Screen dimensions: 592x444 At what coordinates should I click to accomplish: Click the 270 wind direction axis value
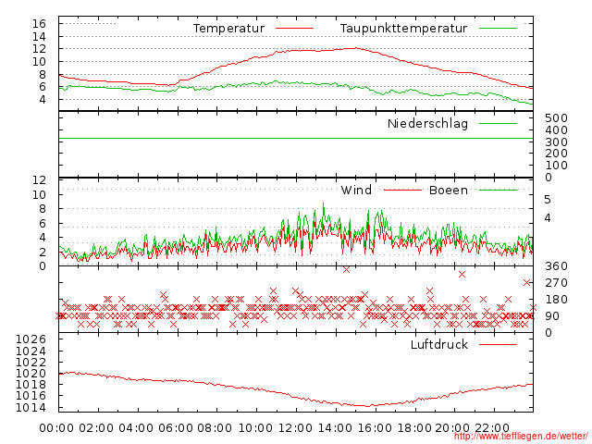556,283
